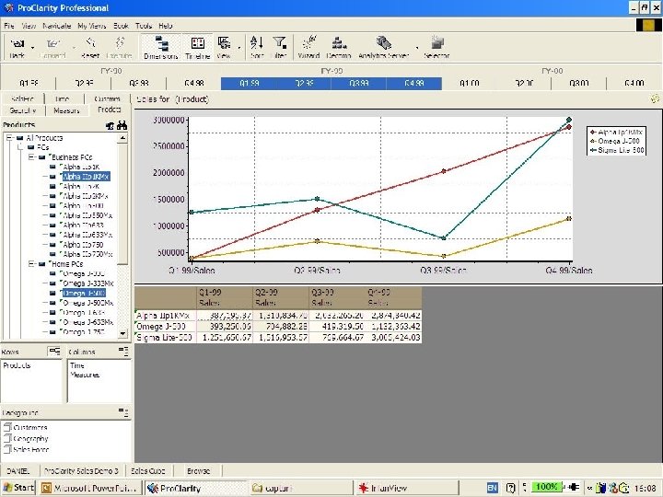This screenshot has height=497, width=663.
Task: Select the Products dimension tab
Action: pyautogui.click(x=109, y=110)
